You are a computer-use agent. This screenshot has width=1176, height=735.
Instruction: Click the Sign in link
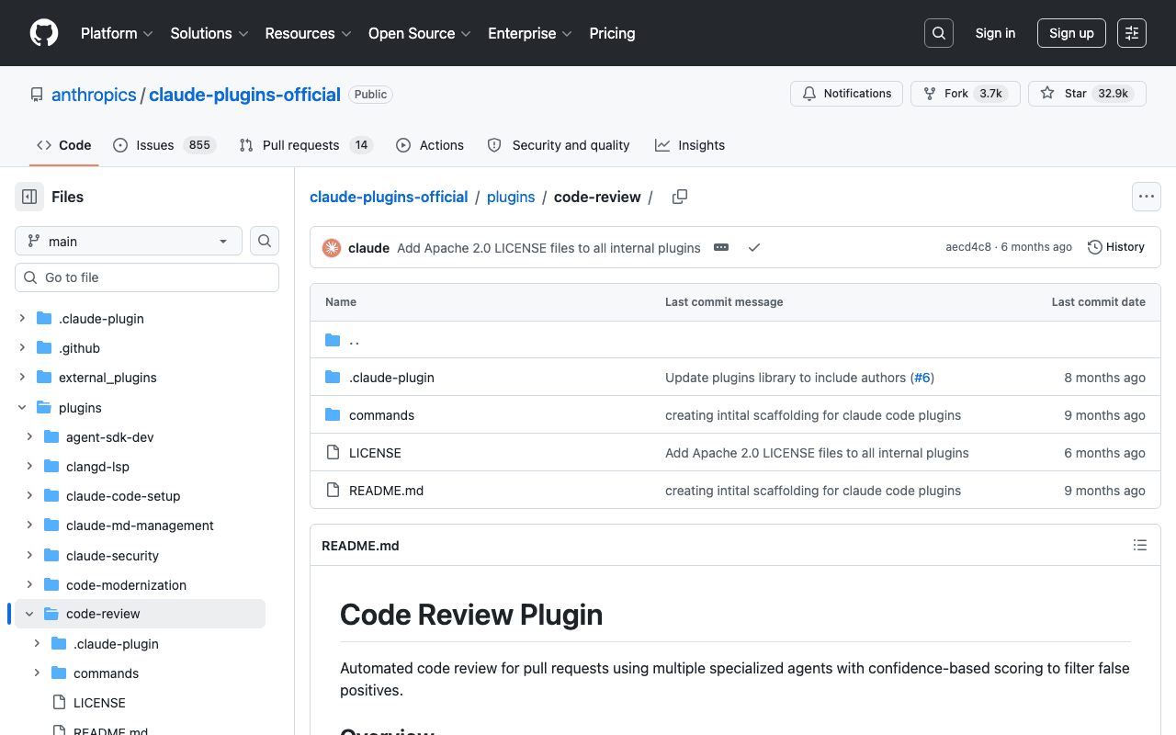pos(995,33)
